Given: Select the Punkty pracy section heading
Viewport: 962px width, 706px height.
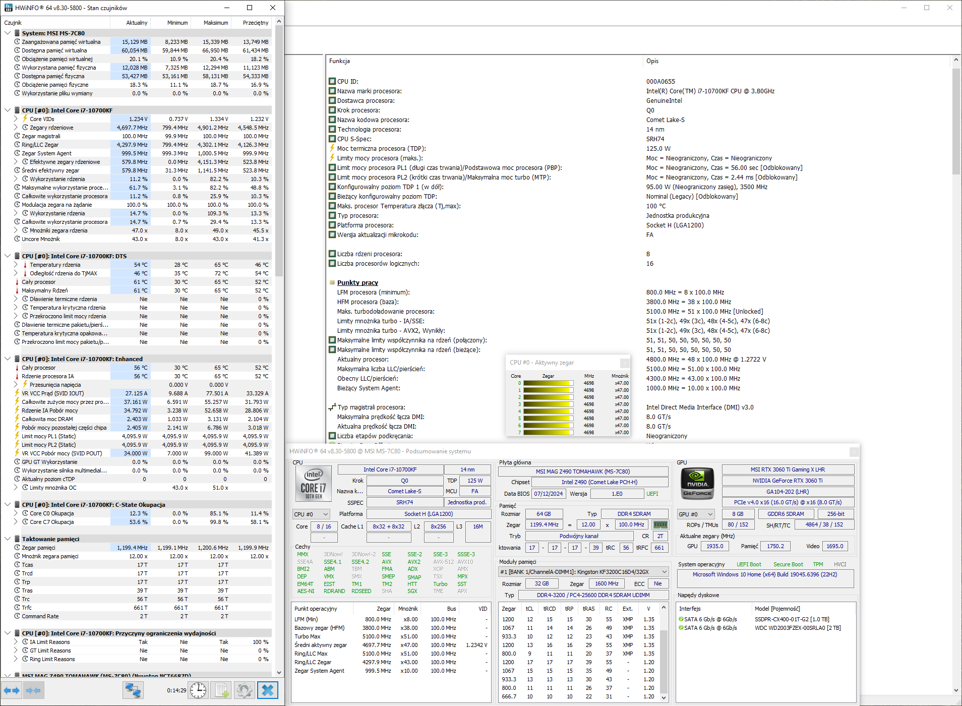Looking at the screenshot, I should (x=357, y=282).
